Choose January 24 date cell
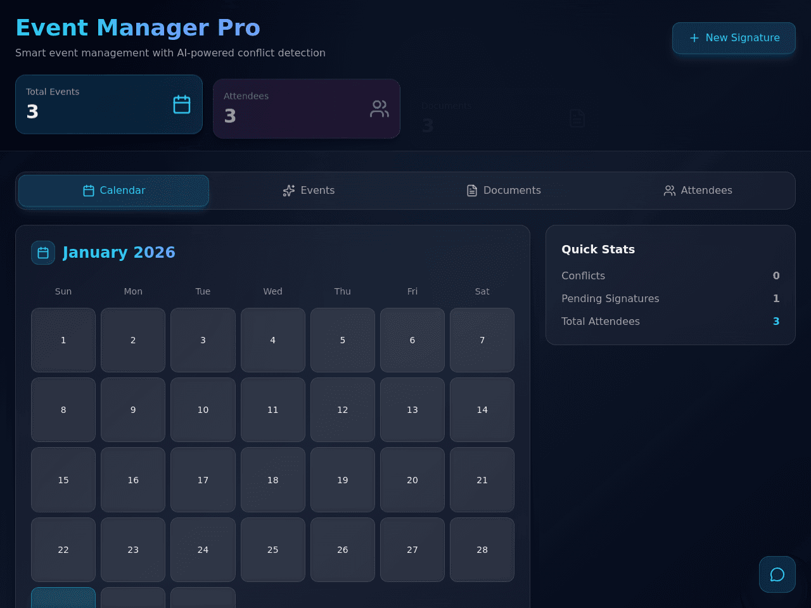This screenshot has width=811, height=608. pos(203,550)
